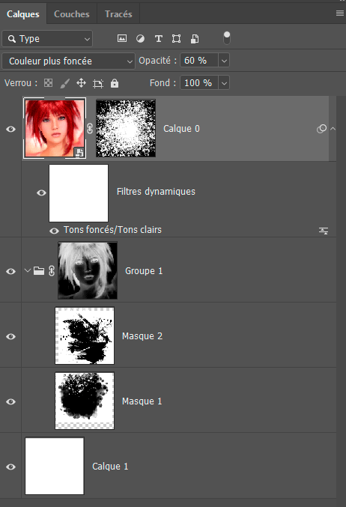Lock transparent pixels icon
Screen dimensions: 346x507
(48, 83)
